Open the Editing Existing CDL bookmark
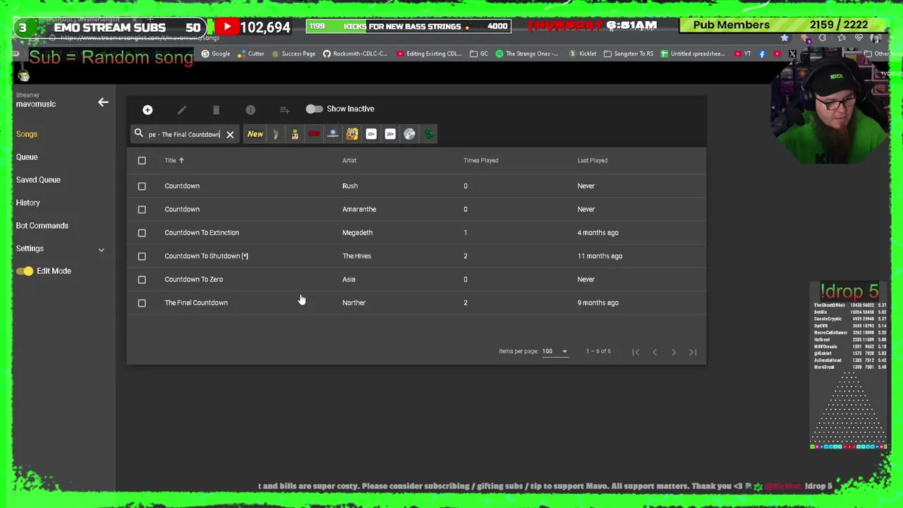The height and width of the screenshot is (508, 903). 429,54
